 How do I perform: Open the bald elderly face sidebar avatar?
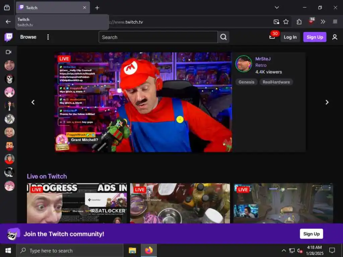coord(9,133)
